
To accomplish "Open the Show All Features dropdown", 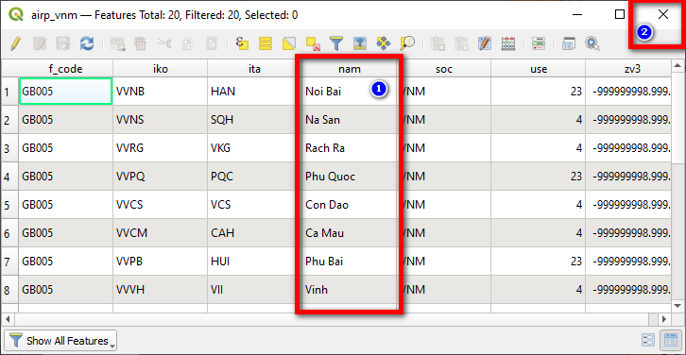I will (60, 341).
